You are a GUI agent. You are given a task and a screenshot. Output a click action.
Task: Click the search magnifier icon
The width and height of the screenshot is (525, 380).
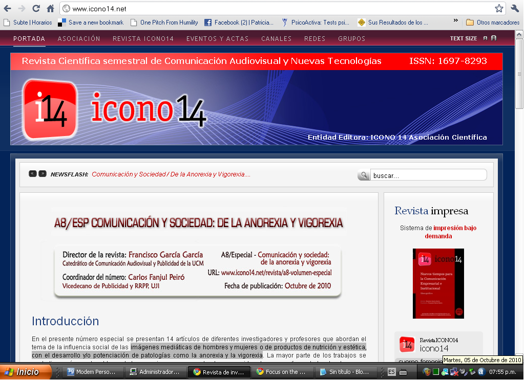pyautogui.click(x=364, y=175)
